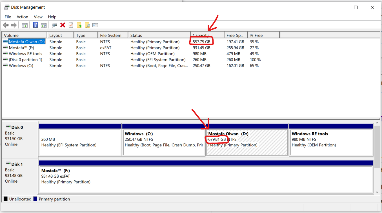Select the 260 MB EFI System Partition block
382x213 pixels.
(80, 142)
